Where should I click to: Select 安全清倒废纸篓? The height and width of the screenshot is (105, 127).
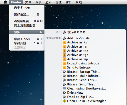(27, 25)
